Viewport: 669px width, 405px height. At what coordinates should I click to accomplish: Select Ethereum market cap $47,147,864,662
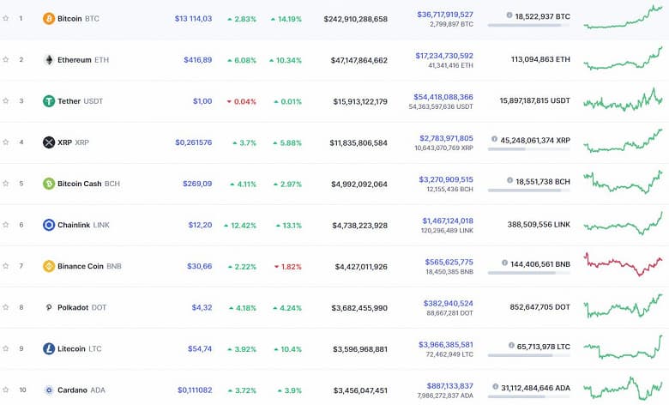click(x=359, y=61)
